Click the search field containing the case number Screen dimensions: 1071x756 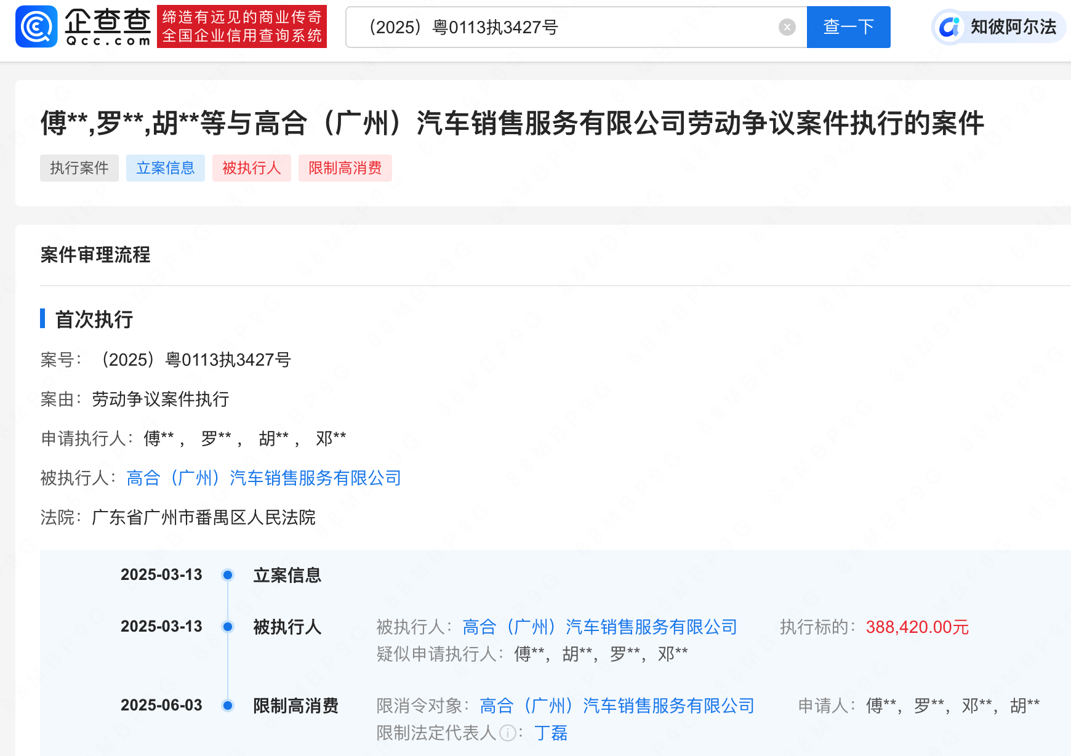pos(576,27)
